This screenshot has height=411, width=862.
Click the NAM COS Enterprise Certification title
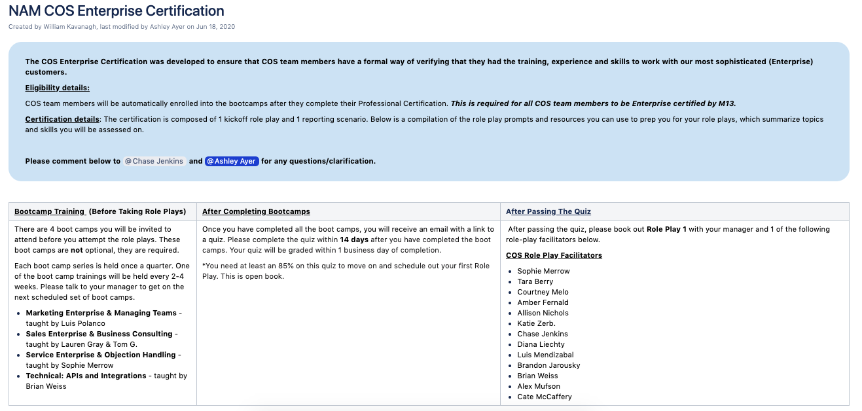pyautogui.click(x=117, y=11)
